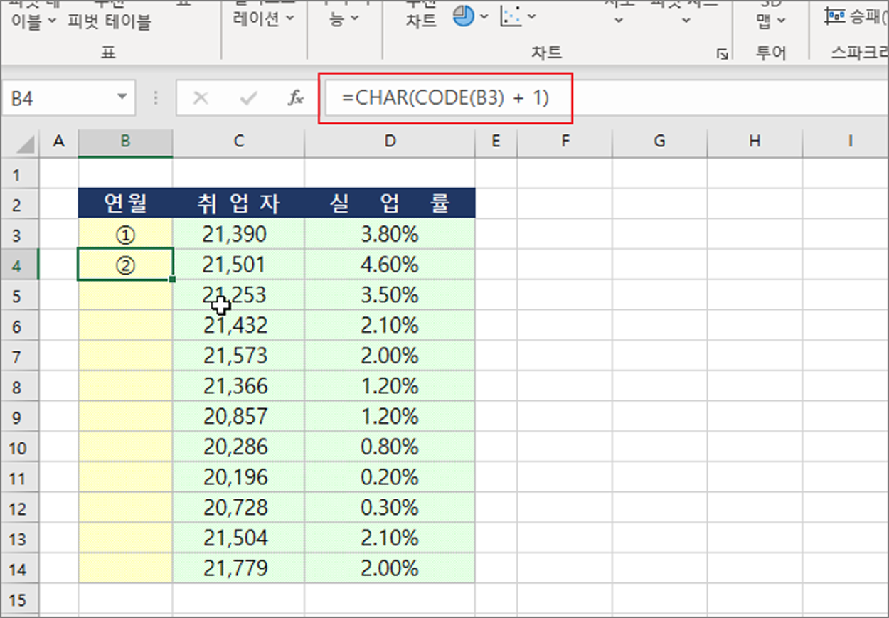Select column H header
This screenshot has height=618, width=889.
(755, 142)
